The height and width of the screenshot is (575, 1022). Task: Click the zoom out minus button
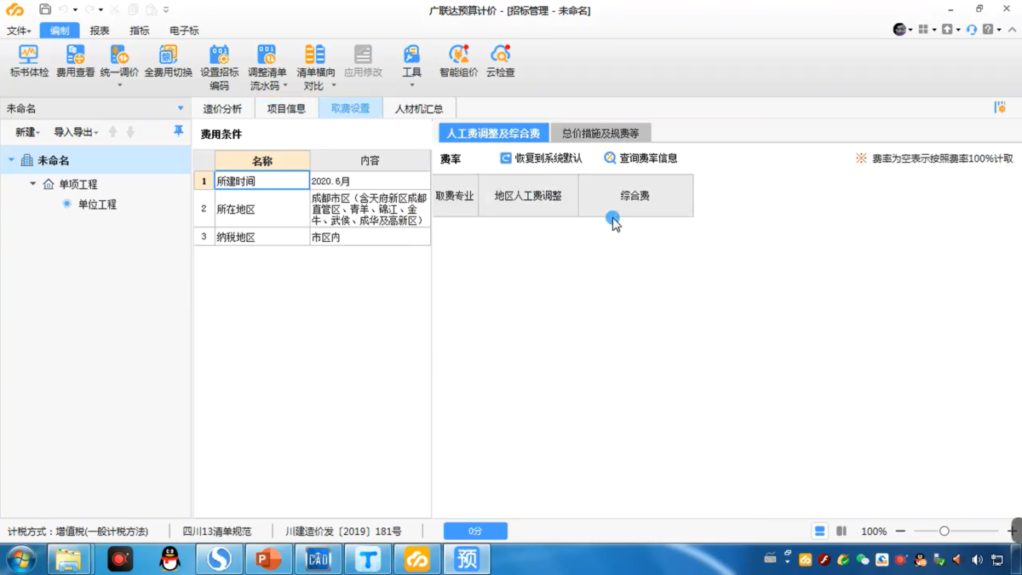coord(900,531)
